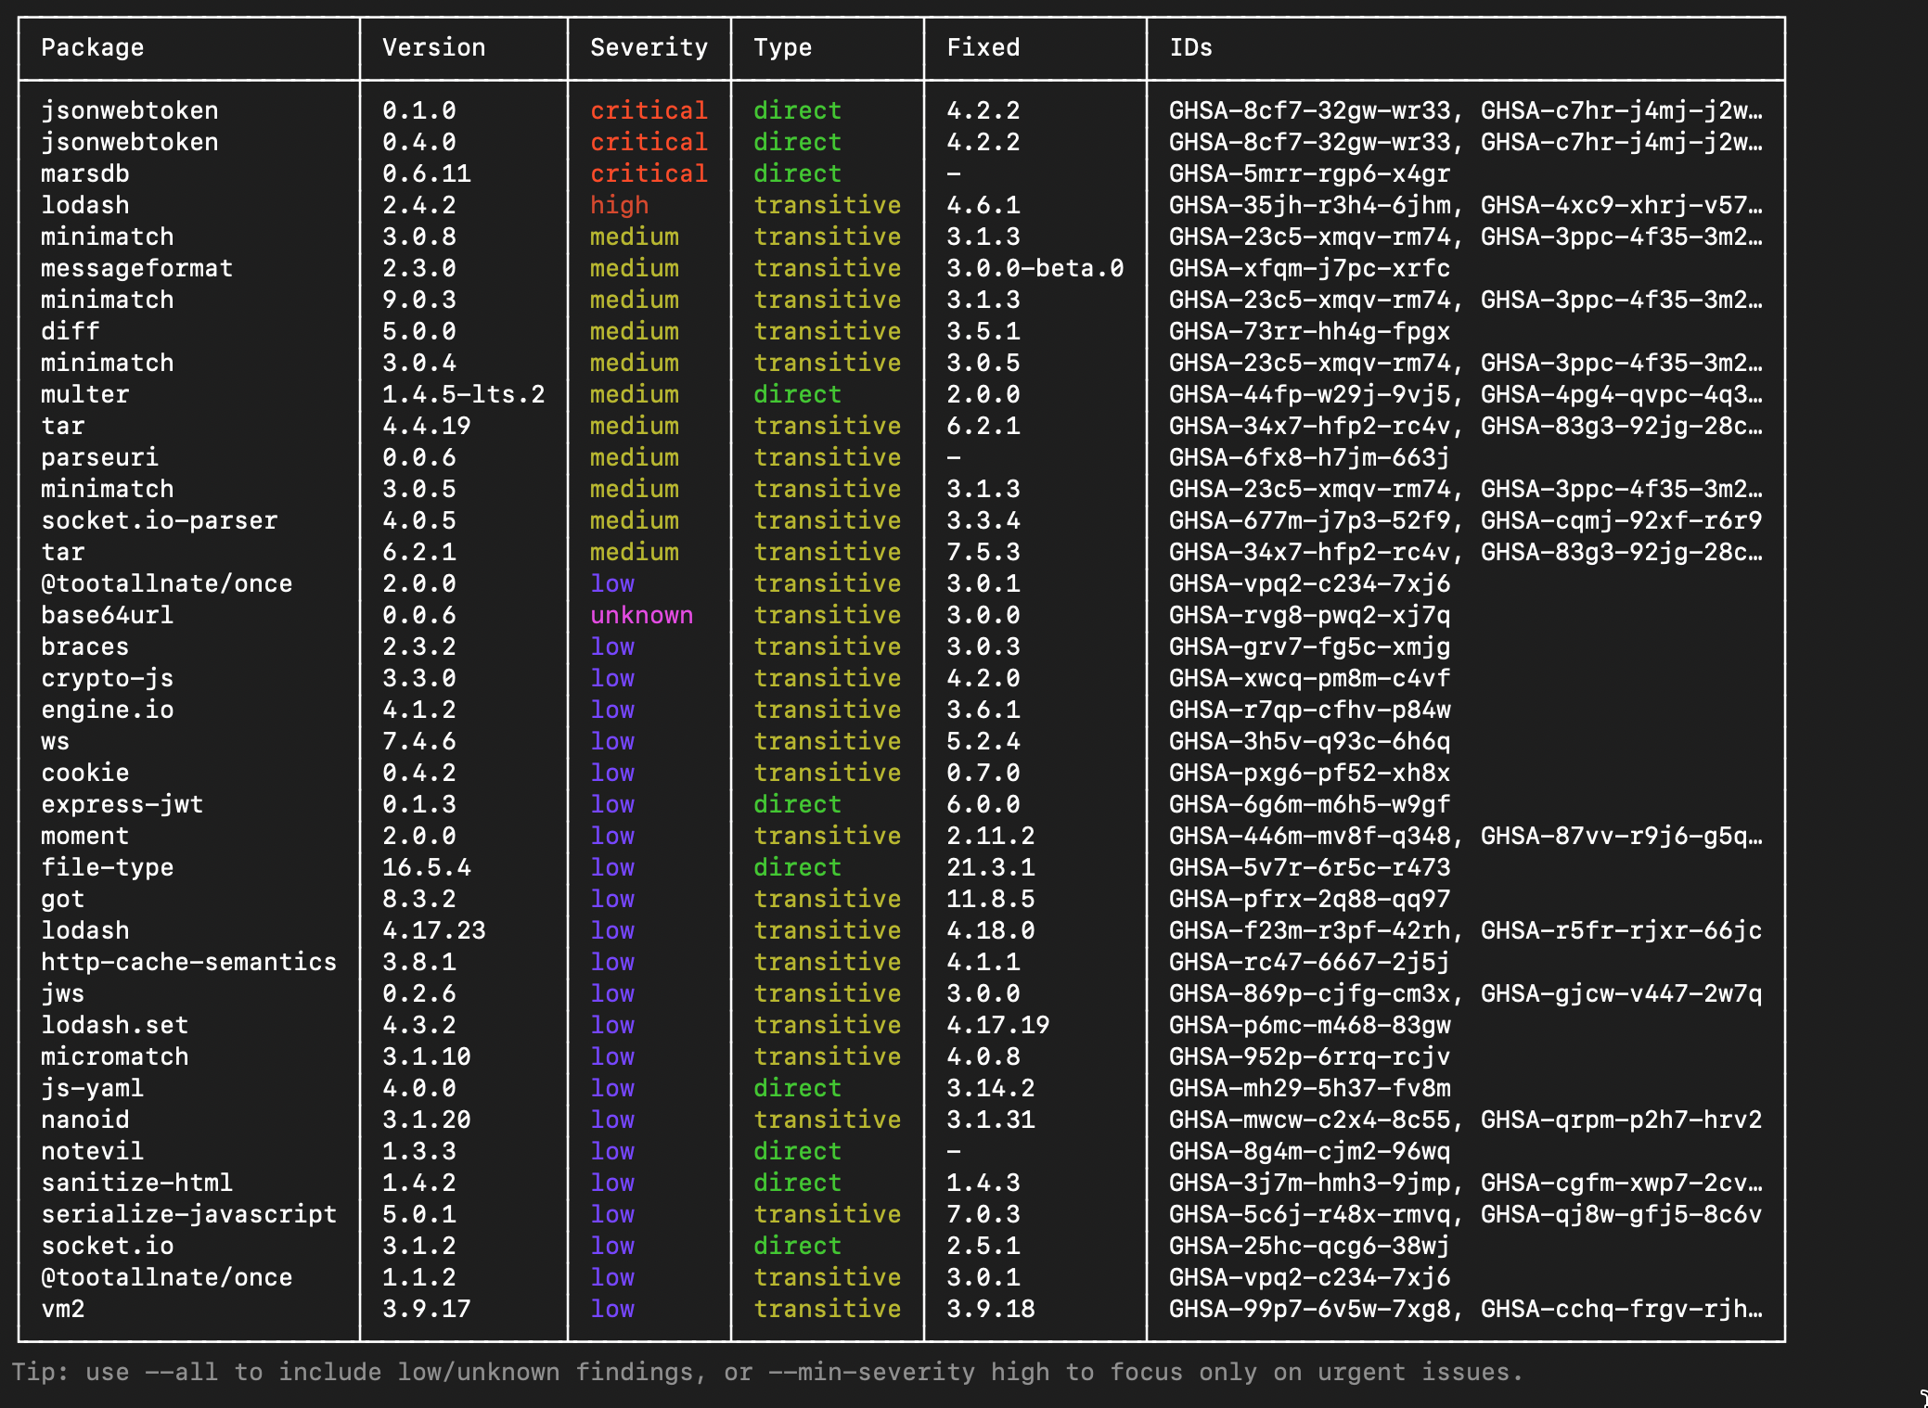This screenshot has width=1928, height=1408.
Task: Select the ws package name
Action: click(56, 741)
